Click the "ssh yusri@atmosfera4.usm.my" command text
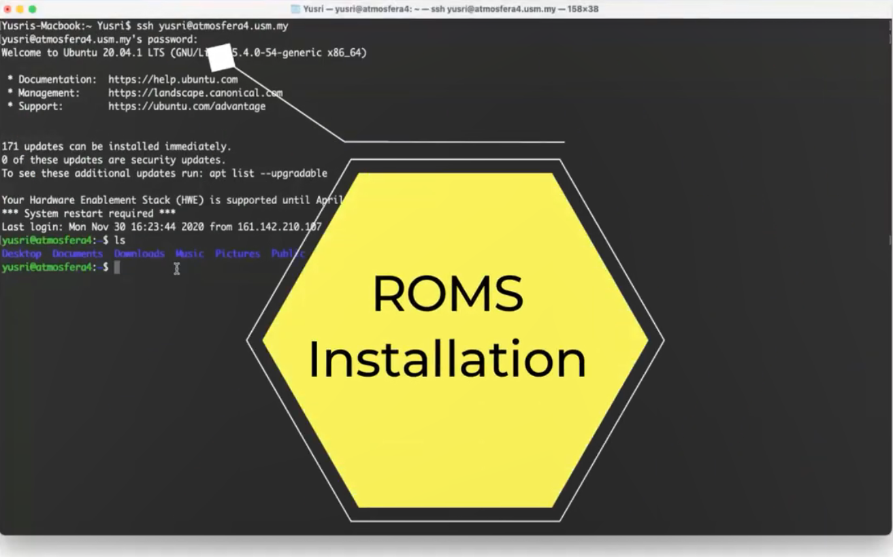Viewport: 893px width, 557px height. 212,26
